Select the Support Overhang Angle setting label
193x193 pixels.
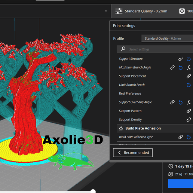click(135, 102)
